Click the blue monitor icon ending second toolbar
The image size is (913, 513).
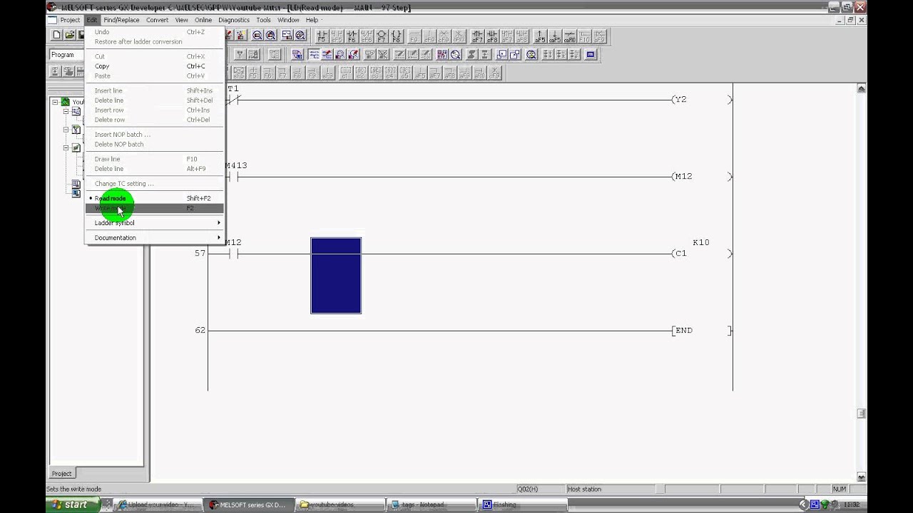point(591,54)
